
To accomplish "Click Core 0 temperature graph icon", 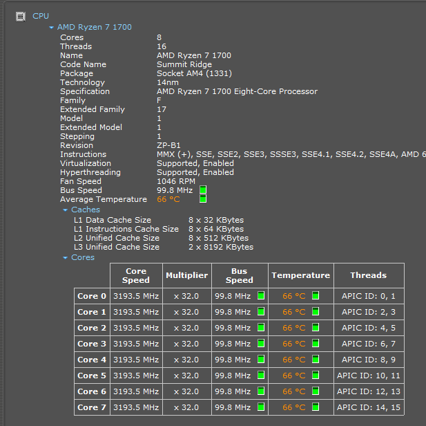I will point(316,295).
